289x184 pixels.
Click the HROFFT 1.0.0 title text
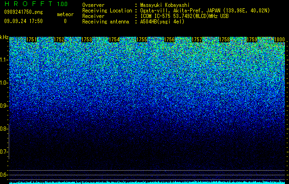coord(36,4)
